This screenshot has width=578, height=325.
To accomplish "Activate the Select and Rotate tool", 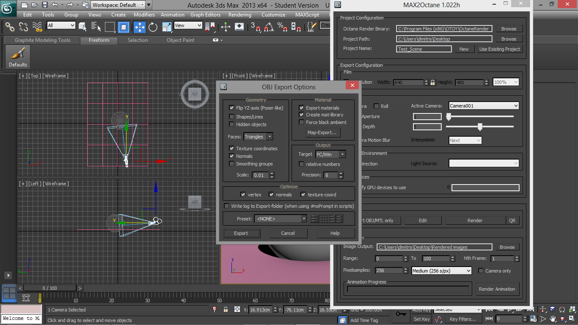I will coord(153,27).
